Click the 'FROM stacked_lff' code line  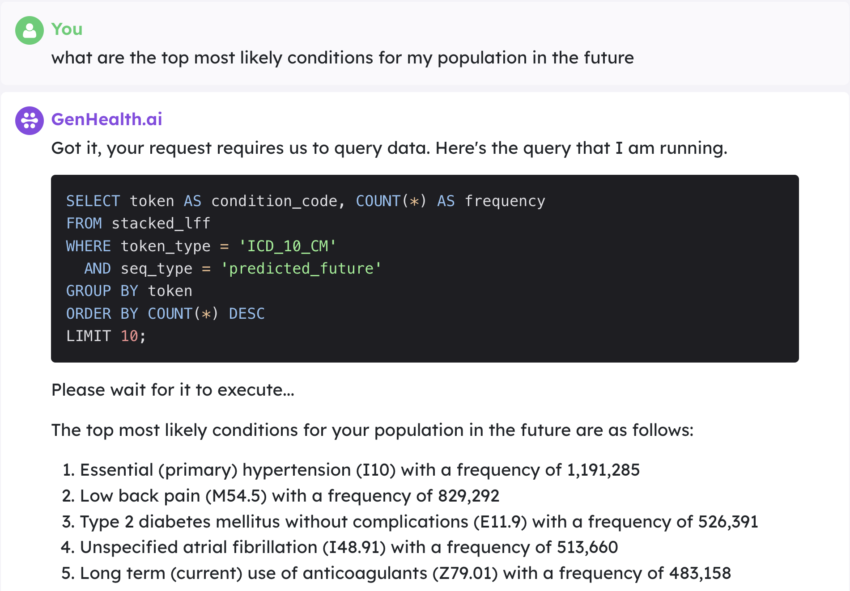138,224
